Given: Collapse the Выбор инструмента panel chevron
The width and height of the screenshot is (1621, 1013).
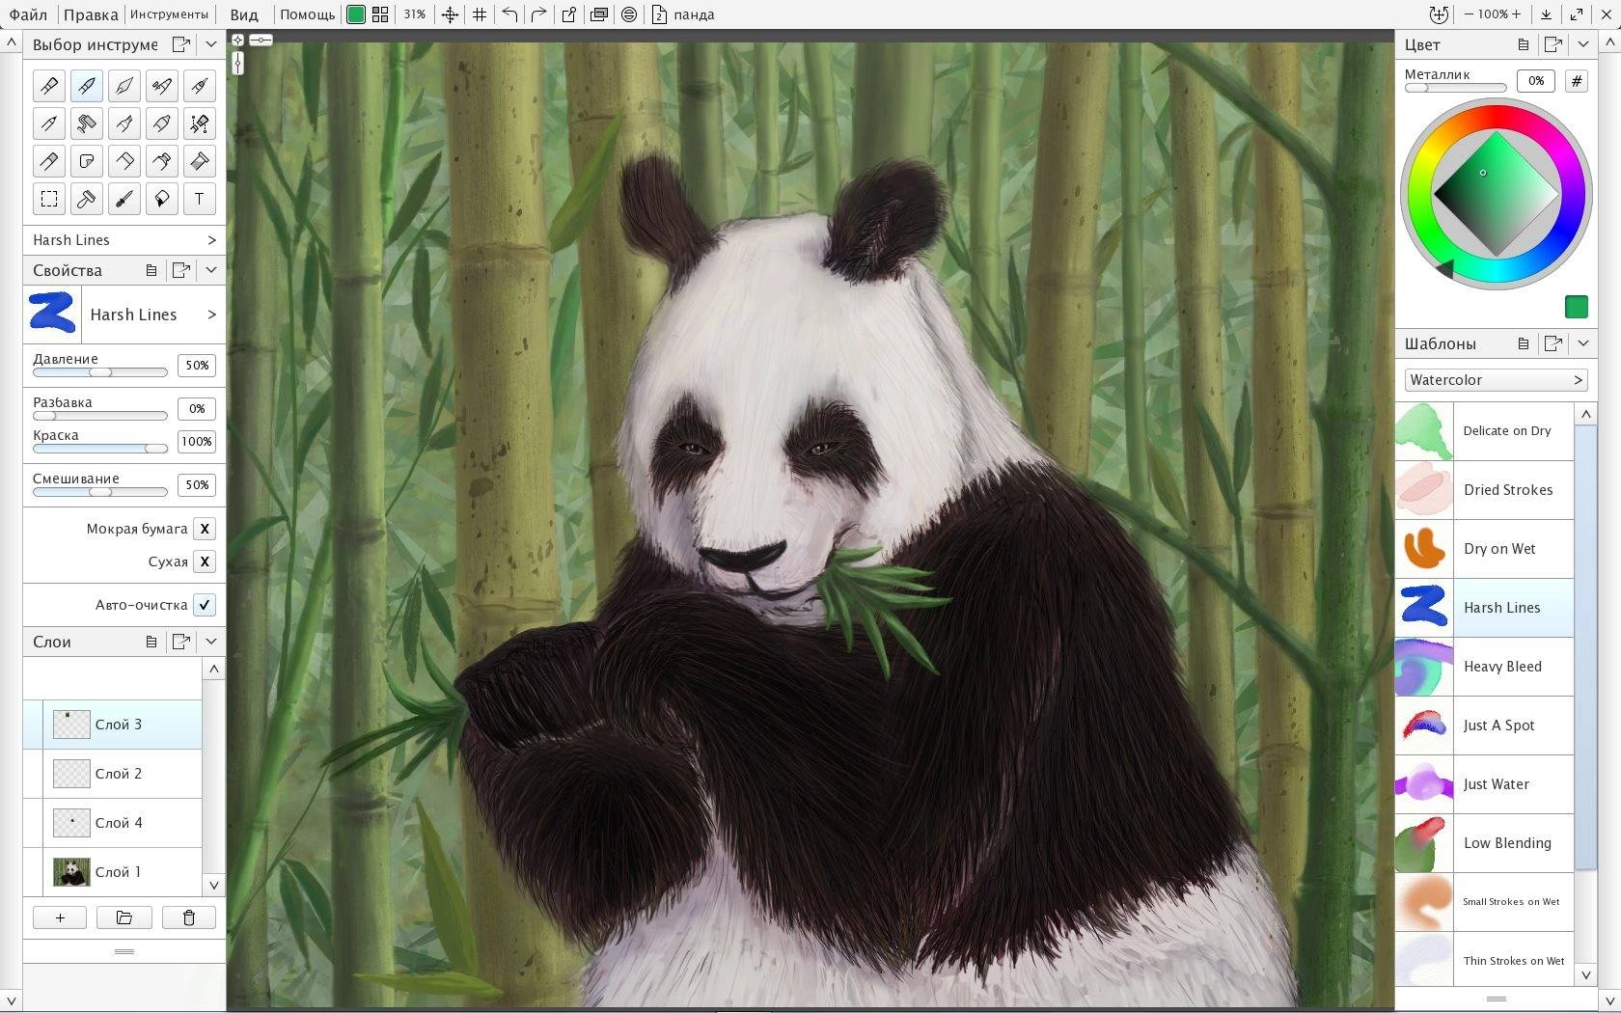Looking at the screenshot, I should 211,44.
